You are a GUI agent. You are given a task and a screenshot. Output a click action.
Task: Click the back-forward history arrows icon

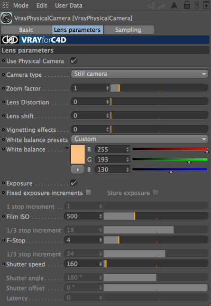click(156, 5)
